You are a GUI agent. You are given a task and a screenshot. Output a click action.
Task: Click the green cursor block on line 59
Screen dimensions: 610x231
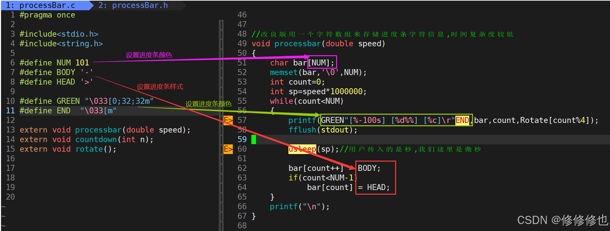(x=254, y=139)
